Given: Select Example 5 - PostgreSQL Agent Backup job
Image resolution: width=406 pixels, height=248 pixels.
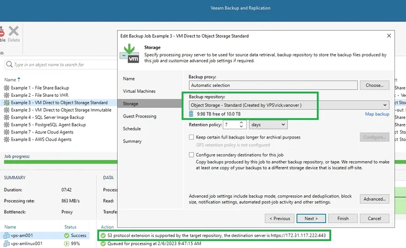Looking at the screenshot, I should click(48, 125).
